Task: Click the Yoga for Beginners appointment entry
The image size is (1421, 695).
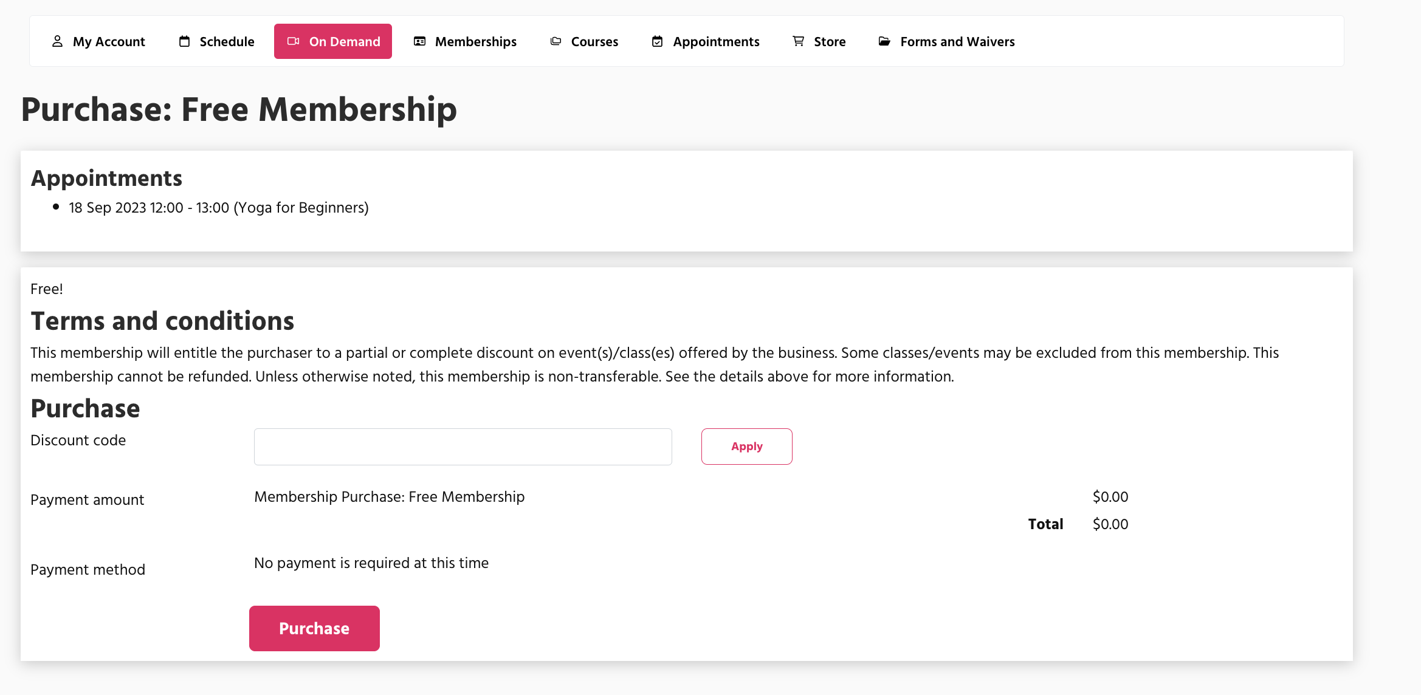Action: pyautogui.click(x=219, y=208)
